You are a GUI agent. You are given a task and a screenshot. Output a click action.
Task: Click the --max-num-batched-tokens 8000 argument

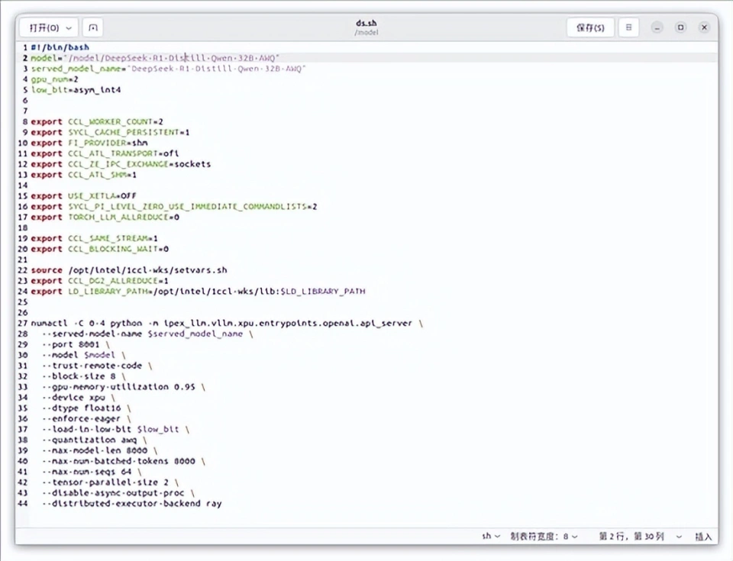[x=124, y=462]
